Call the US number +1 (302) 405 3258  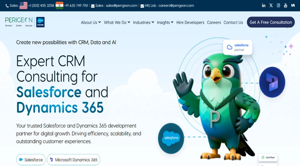click(41, 6)
